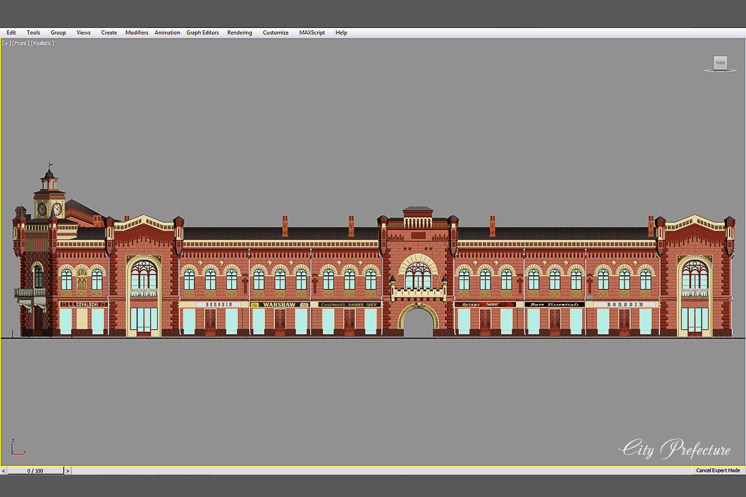Open the Customize menu

click(x=275, y=32)
